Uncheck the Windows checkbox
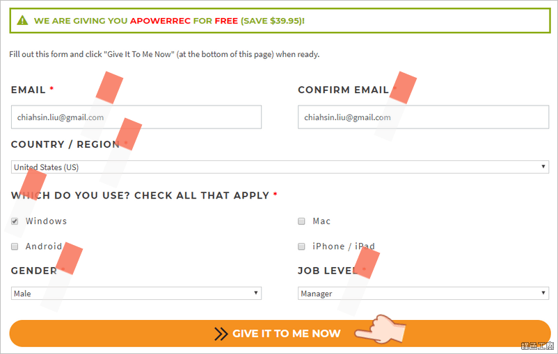This screenshot has height=354, width=558. tap(15, 221)
